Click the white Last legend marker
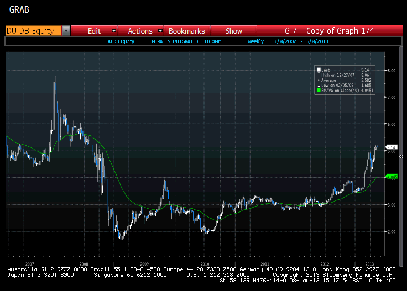 pyautogui.click(x=319, y=70)
